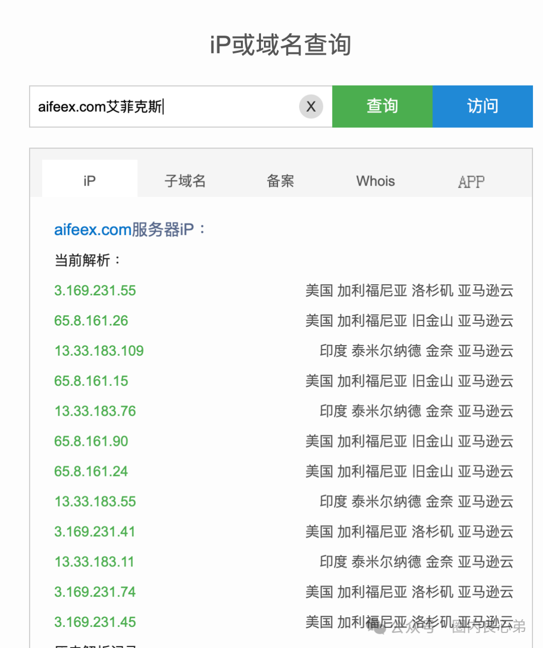Open IP address 13.33.183.109
The image size is (543, 648).
click(99, 351)
